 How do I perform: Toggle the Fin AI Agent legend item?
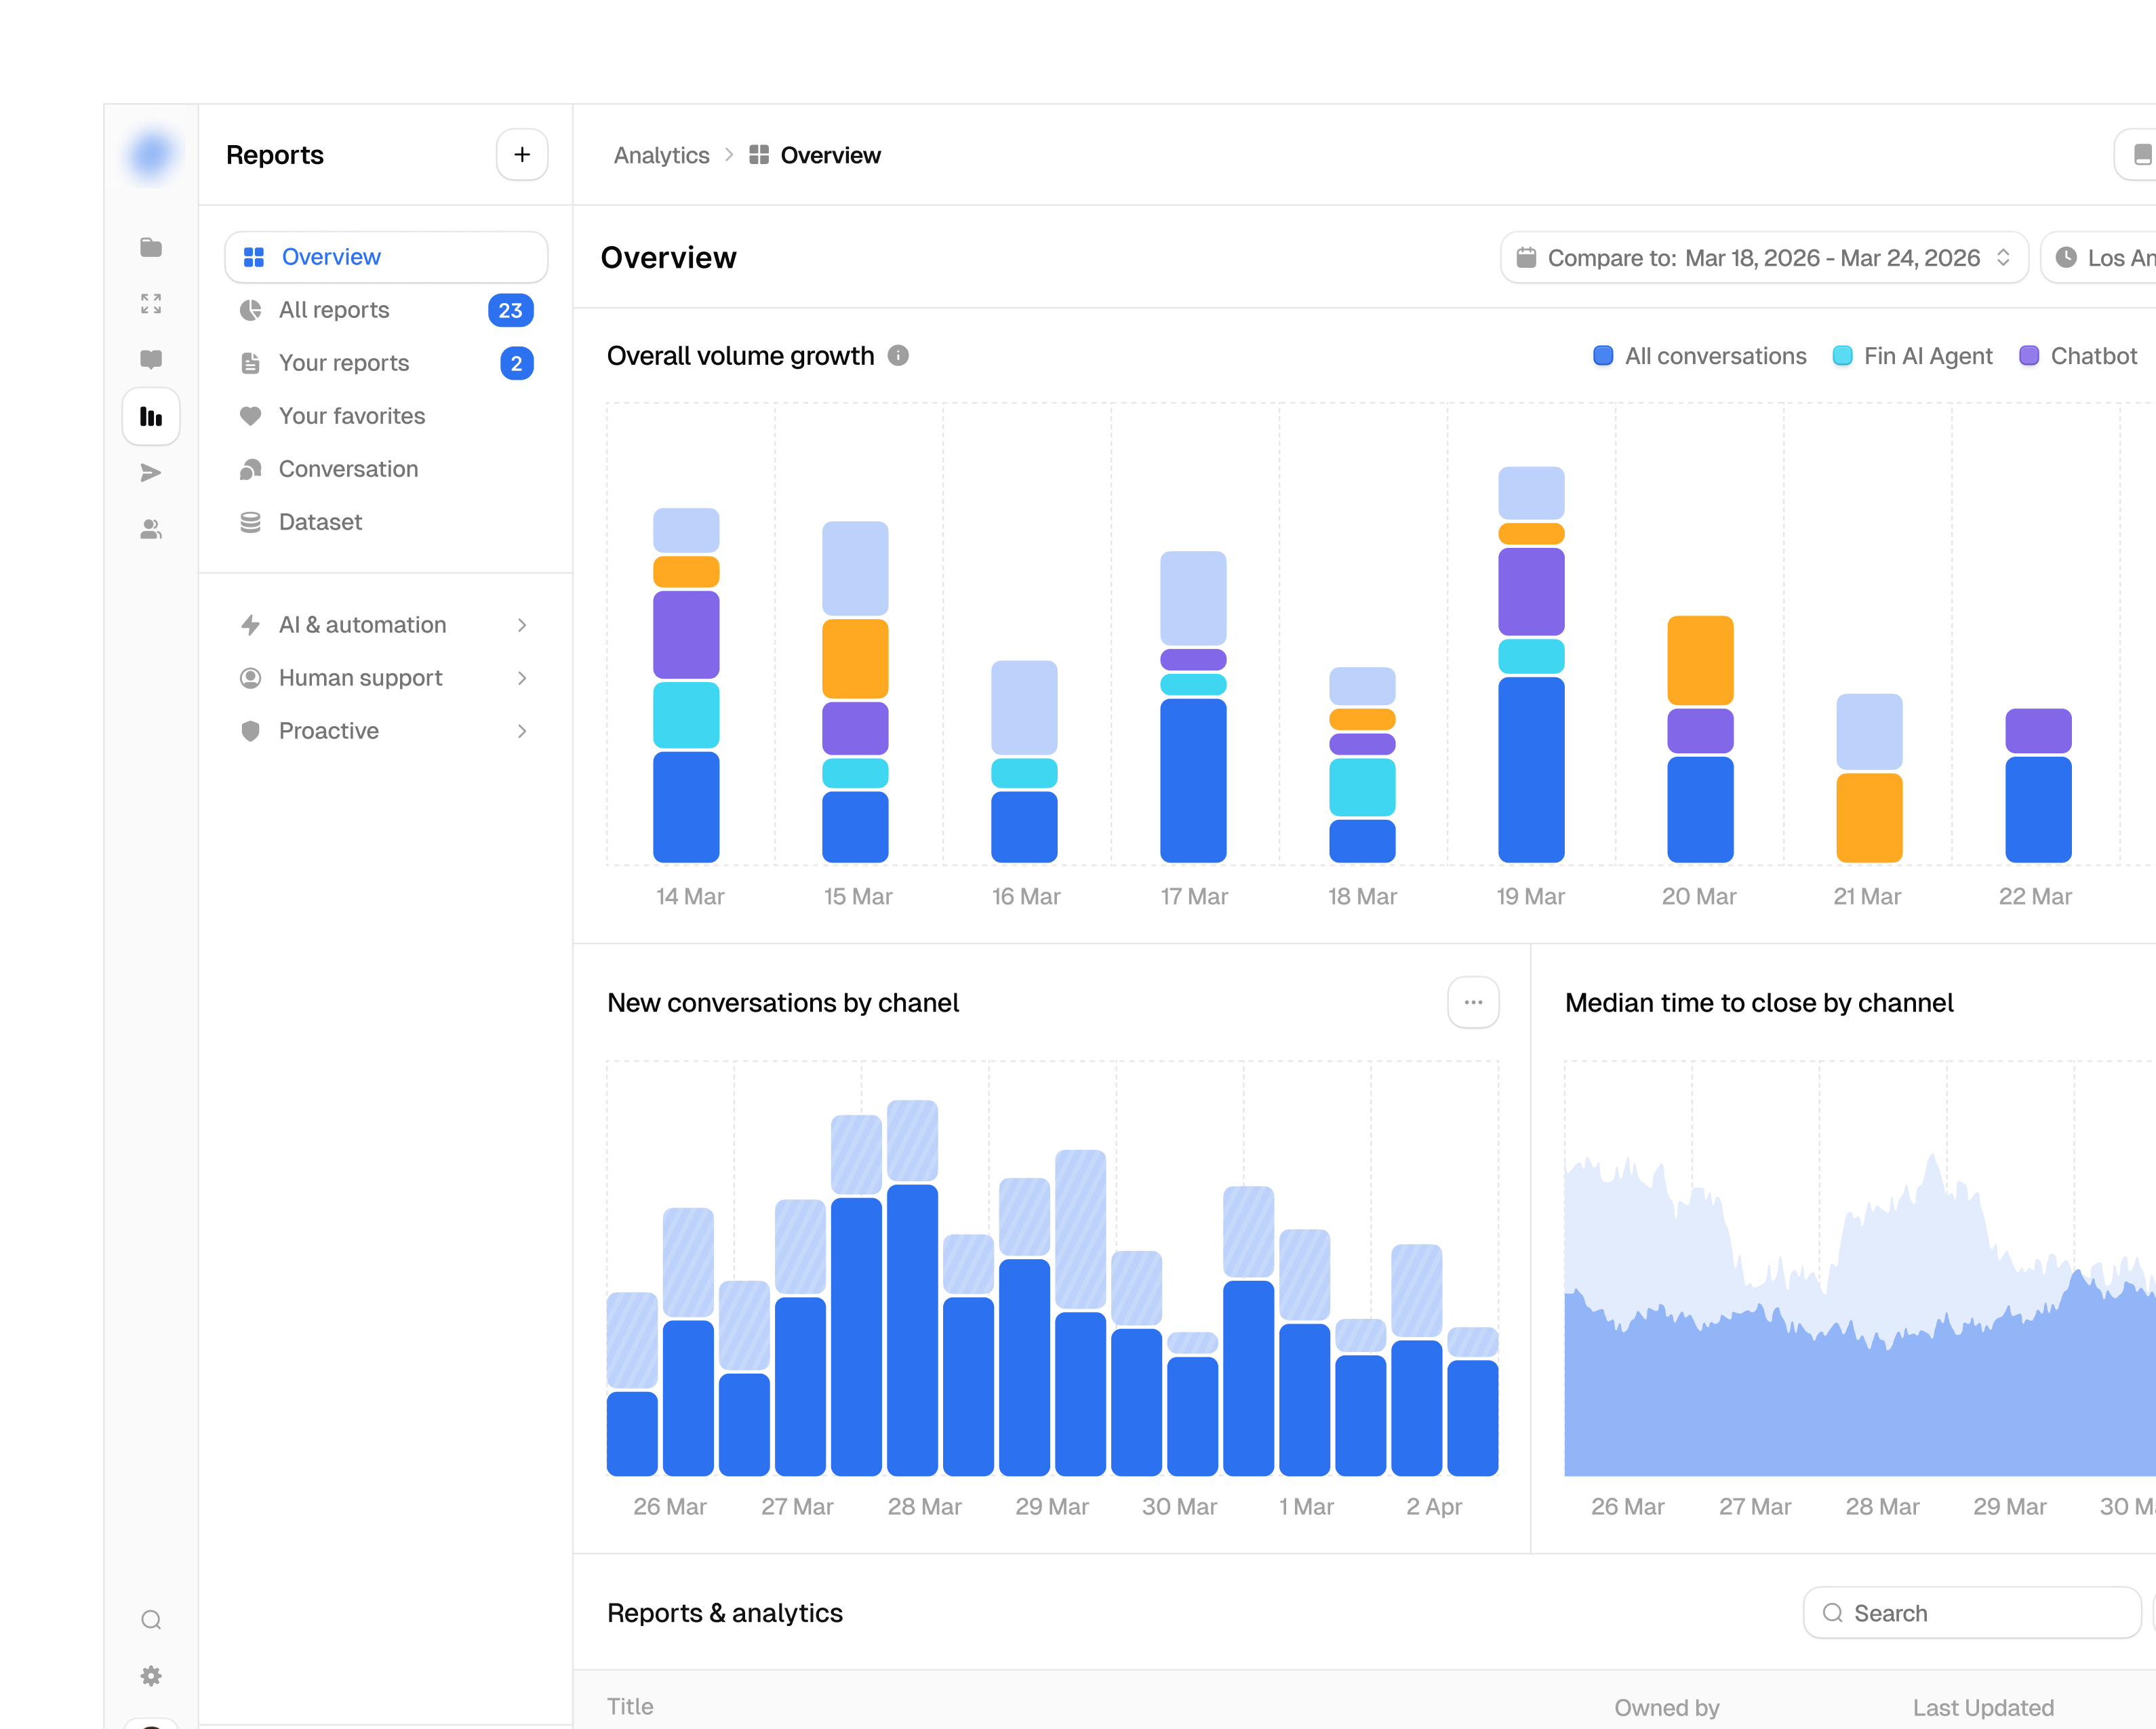[1912, 356]
